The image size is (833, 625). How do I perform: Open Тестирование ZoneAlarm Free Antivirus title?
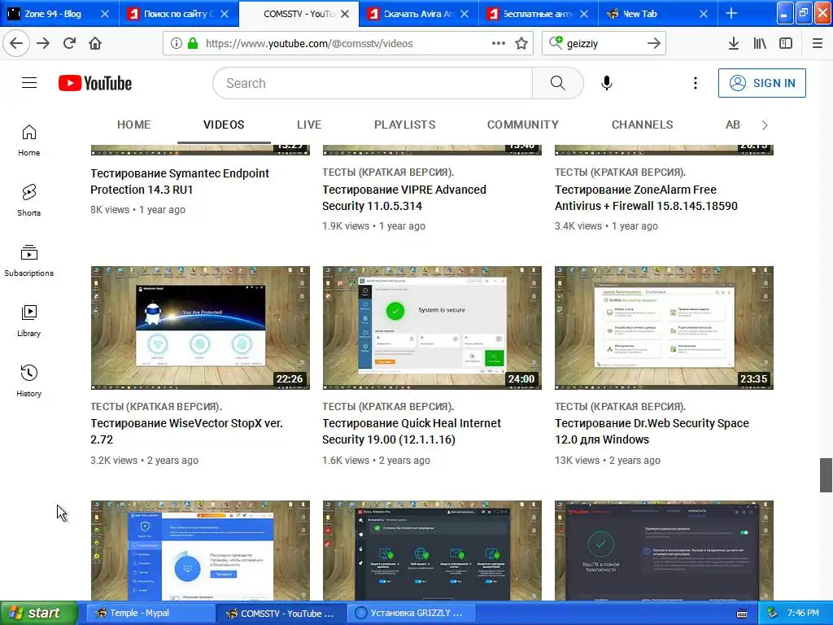click(646, 198)
